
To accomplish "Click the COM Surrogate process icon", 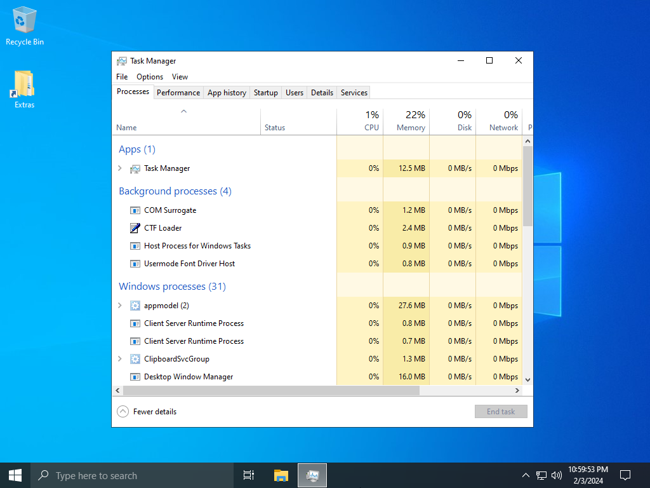I will point(135,210).
